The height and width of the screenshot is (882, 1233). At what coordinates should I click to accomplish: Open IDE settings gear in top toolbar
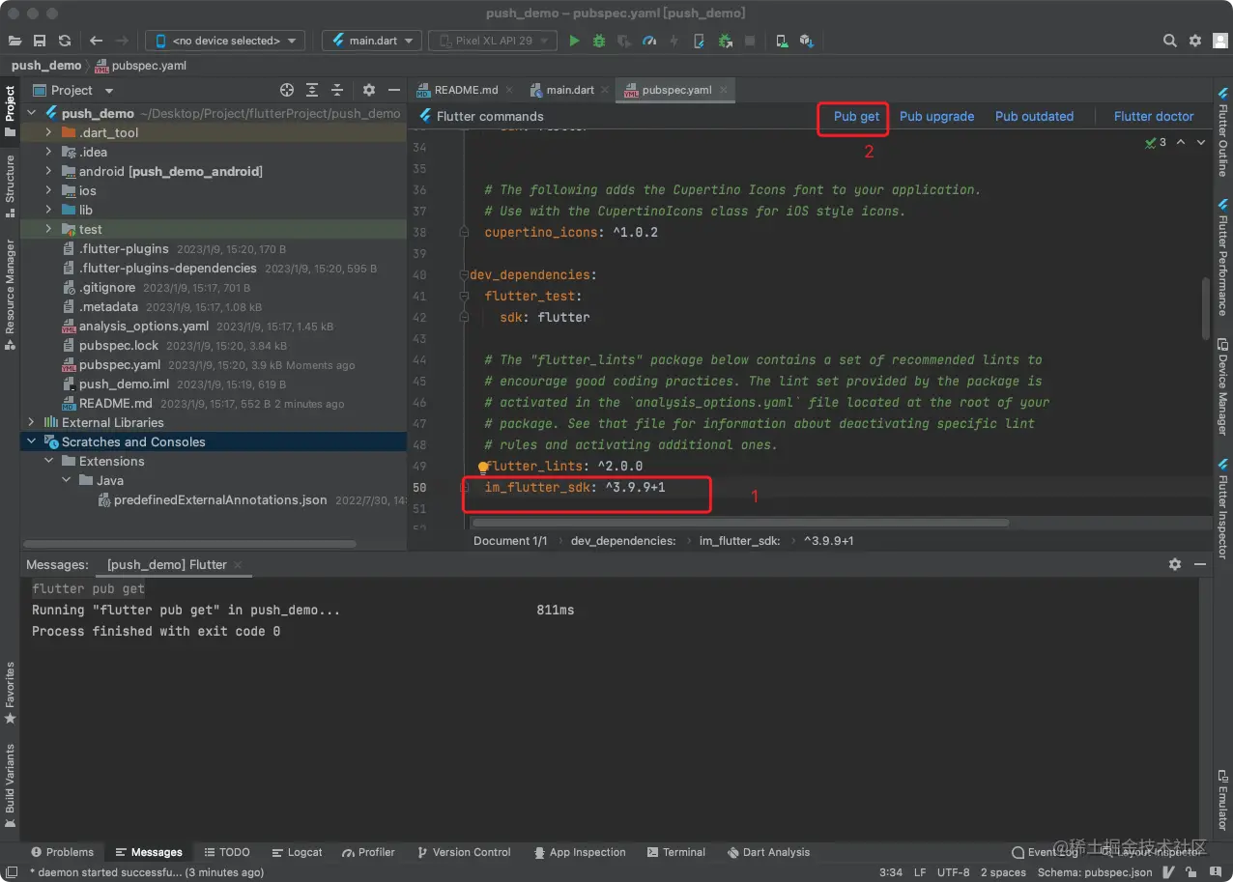[x=1195, y=41]
